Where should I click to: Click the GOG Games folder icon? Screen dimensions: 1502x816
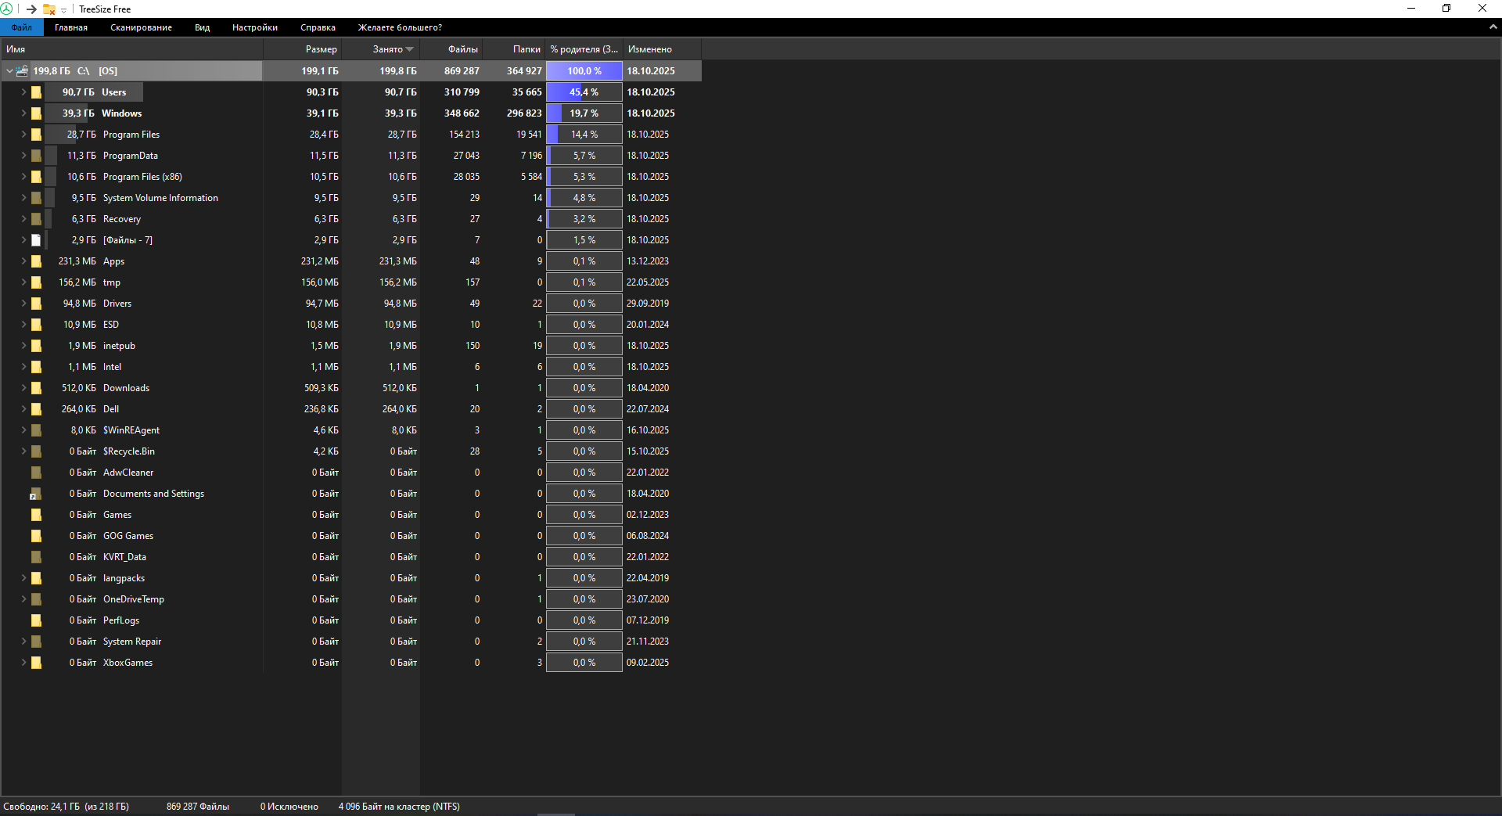(x=36, y=536)
